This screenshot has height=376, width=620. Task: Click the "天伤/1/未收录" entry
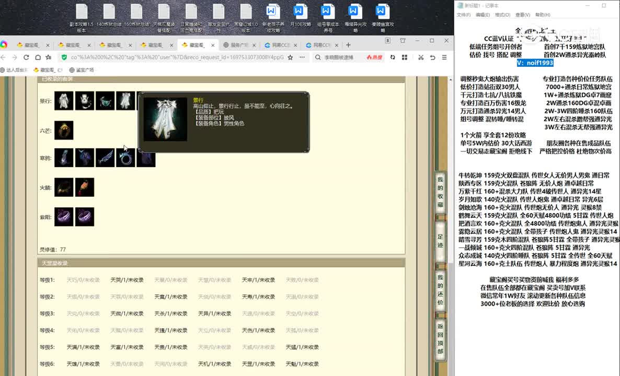(259, 331)
